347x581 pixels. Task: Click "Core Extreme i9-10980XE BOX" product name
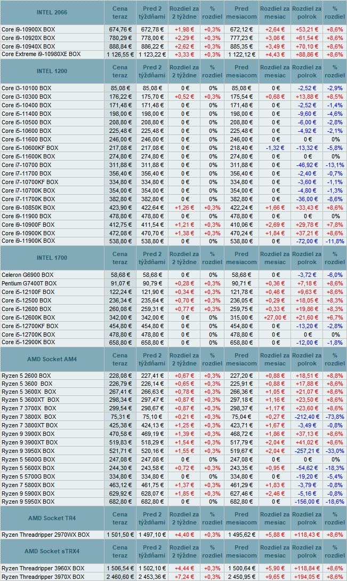click(41, 54)
